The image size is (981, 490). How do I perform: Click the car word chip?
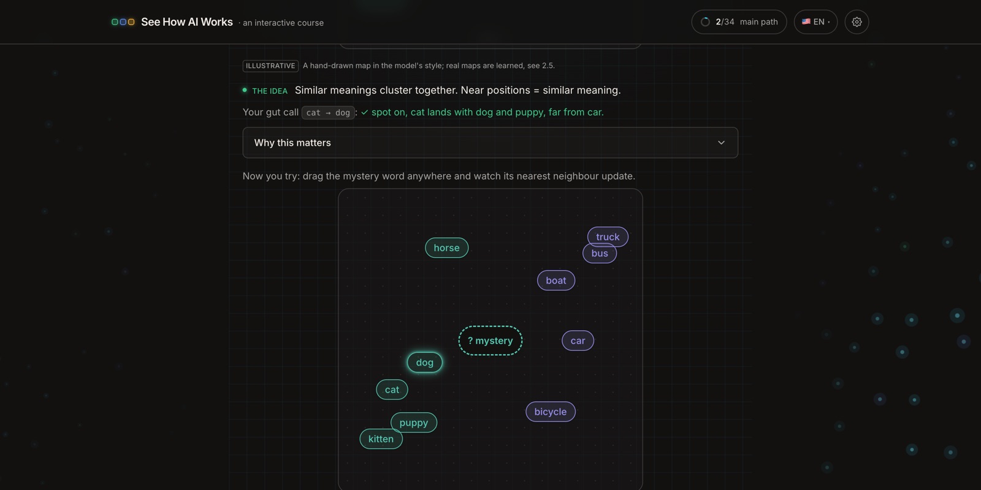578,341
